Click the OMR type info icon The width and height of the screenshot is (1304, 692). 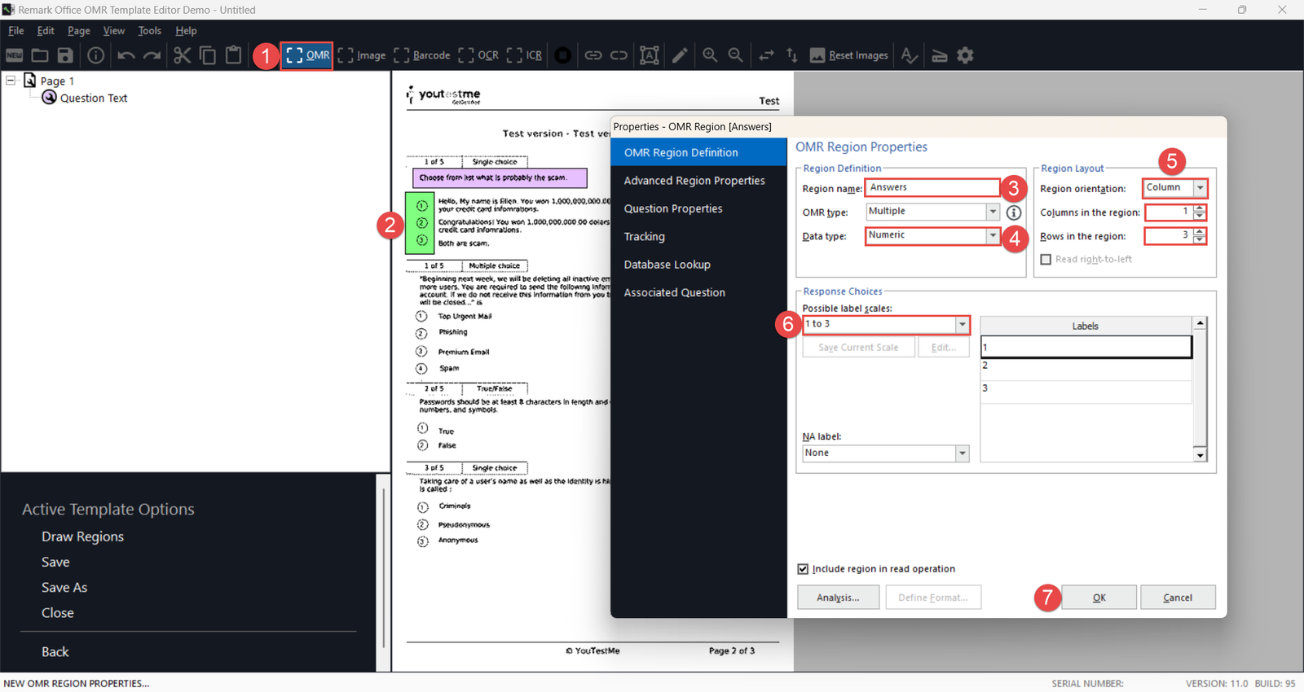coord(1014,212)
